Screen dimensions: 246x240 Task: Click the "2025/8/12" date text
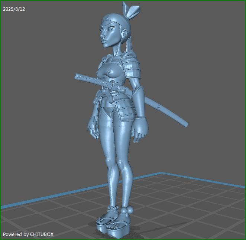(x=14, y=9)
